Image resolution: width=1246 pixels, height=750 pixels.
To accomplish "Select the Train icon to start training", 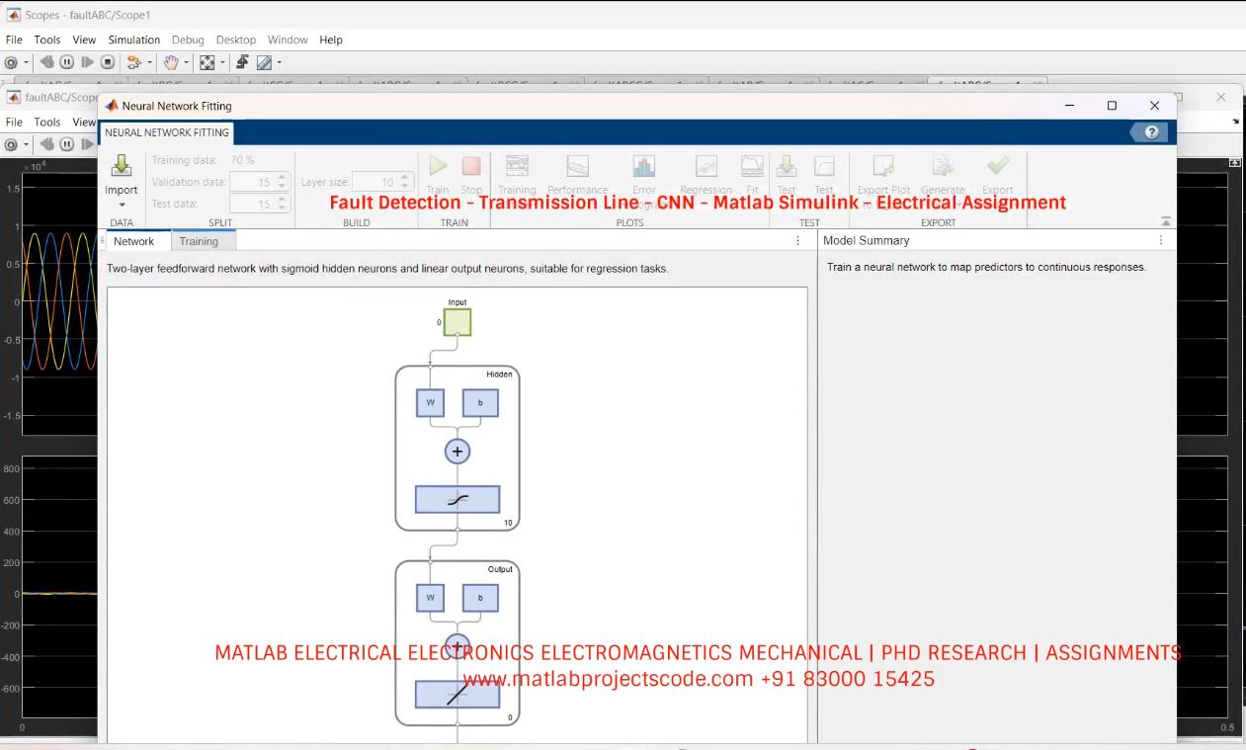I will tap(437, 168).
